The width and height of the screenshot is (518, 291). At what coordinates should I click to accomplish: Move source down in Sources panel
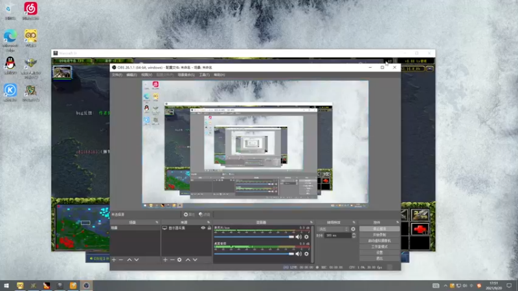(195, 260)
